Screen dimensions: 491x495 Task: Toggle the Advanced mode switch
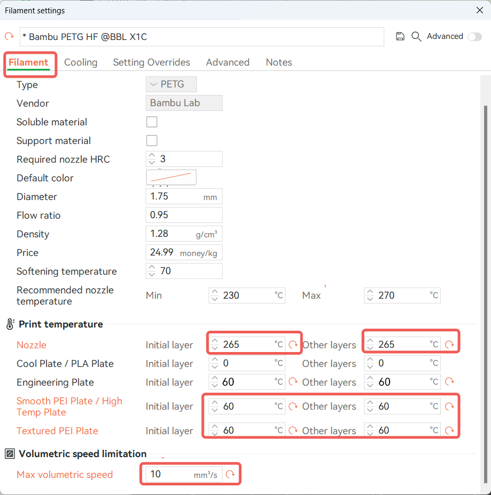(x=475, y=37)
